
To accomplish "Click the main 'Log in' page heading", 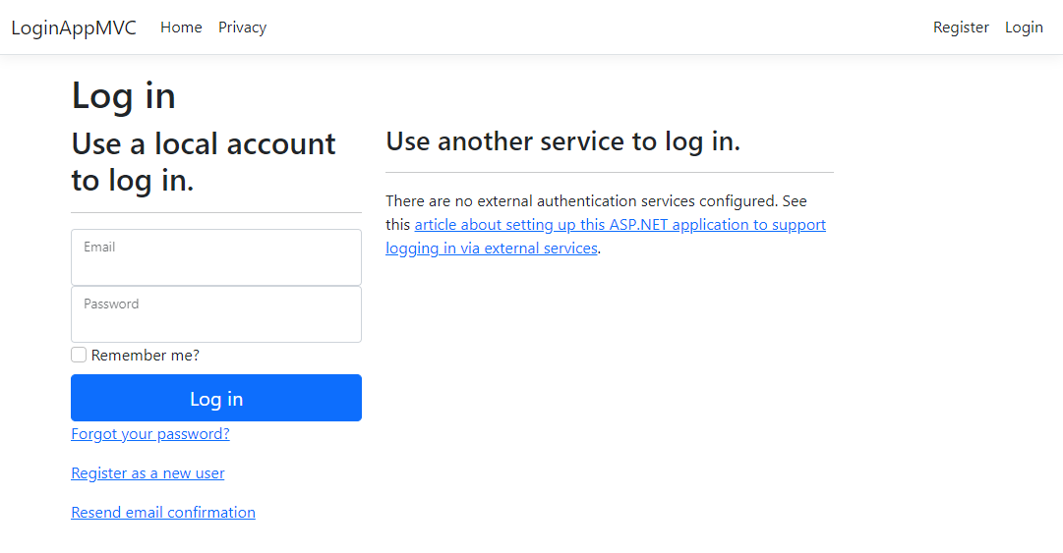I will click(124, 96).
